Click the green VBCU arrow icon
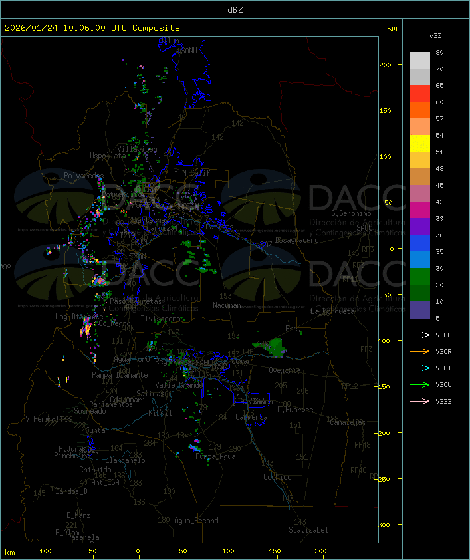 (x=419, y=385)
